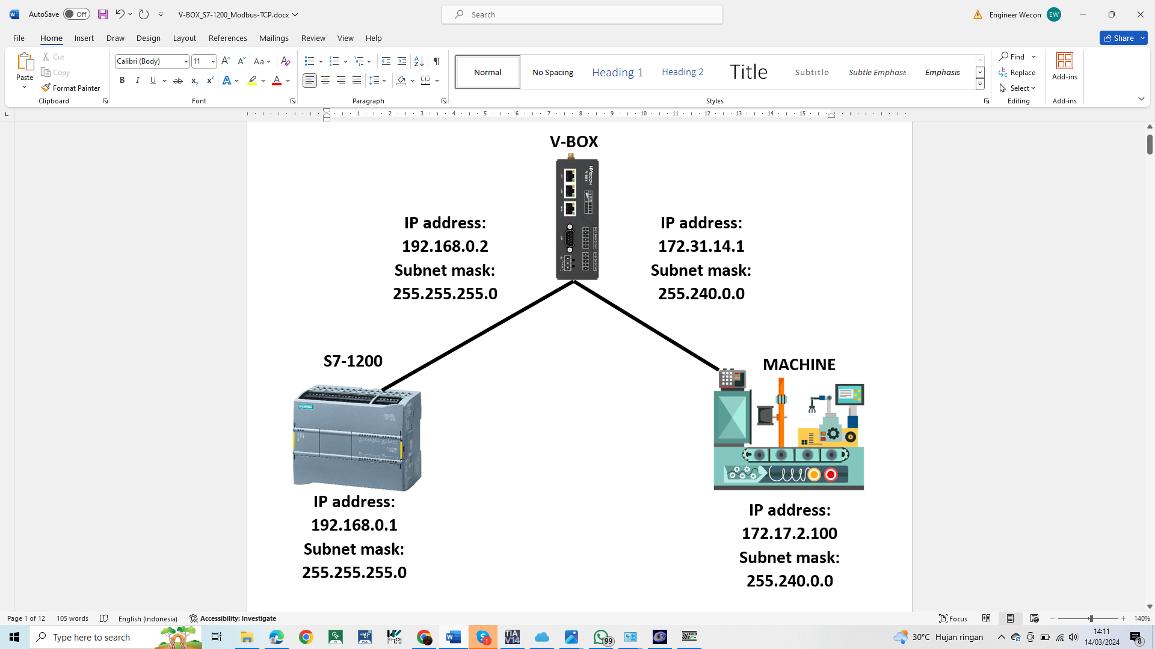Open borders dropdown arrow
Image resolution: width=1155 pixels, height=649 pixels.
click(x=437, y=81)
